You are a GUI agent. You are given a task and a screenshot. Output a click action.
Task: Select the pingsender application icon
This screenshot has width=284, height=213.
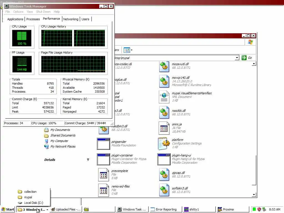tap(103, 144)
